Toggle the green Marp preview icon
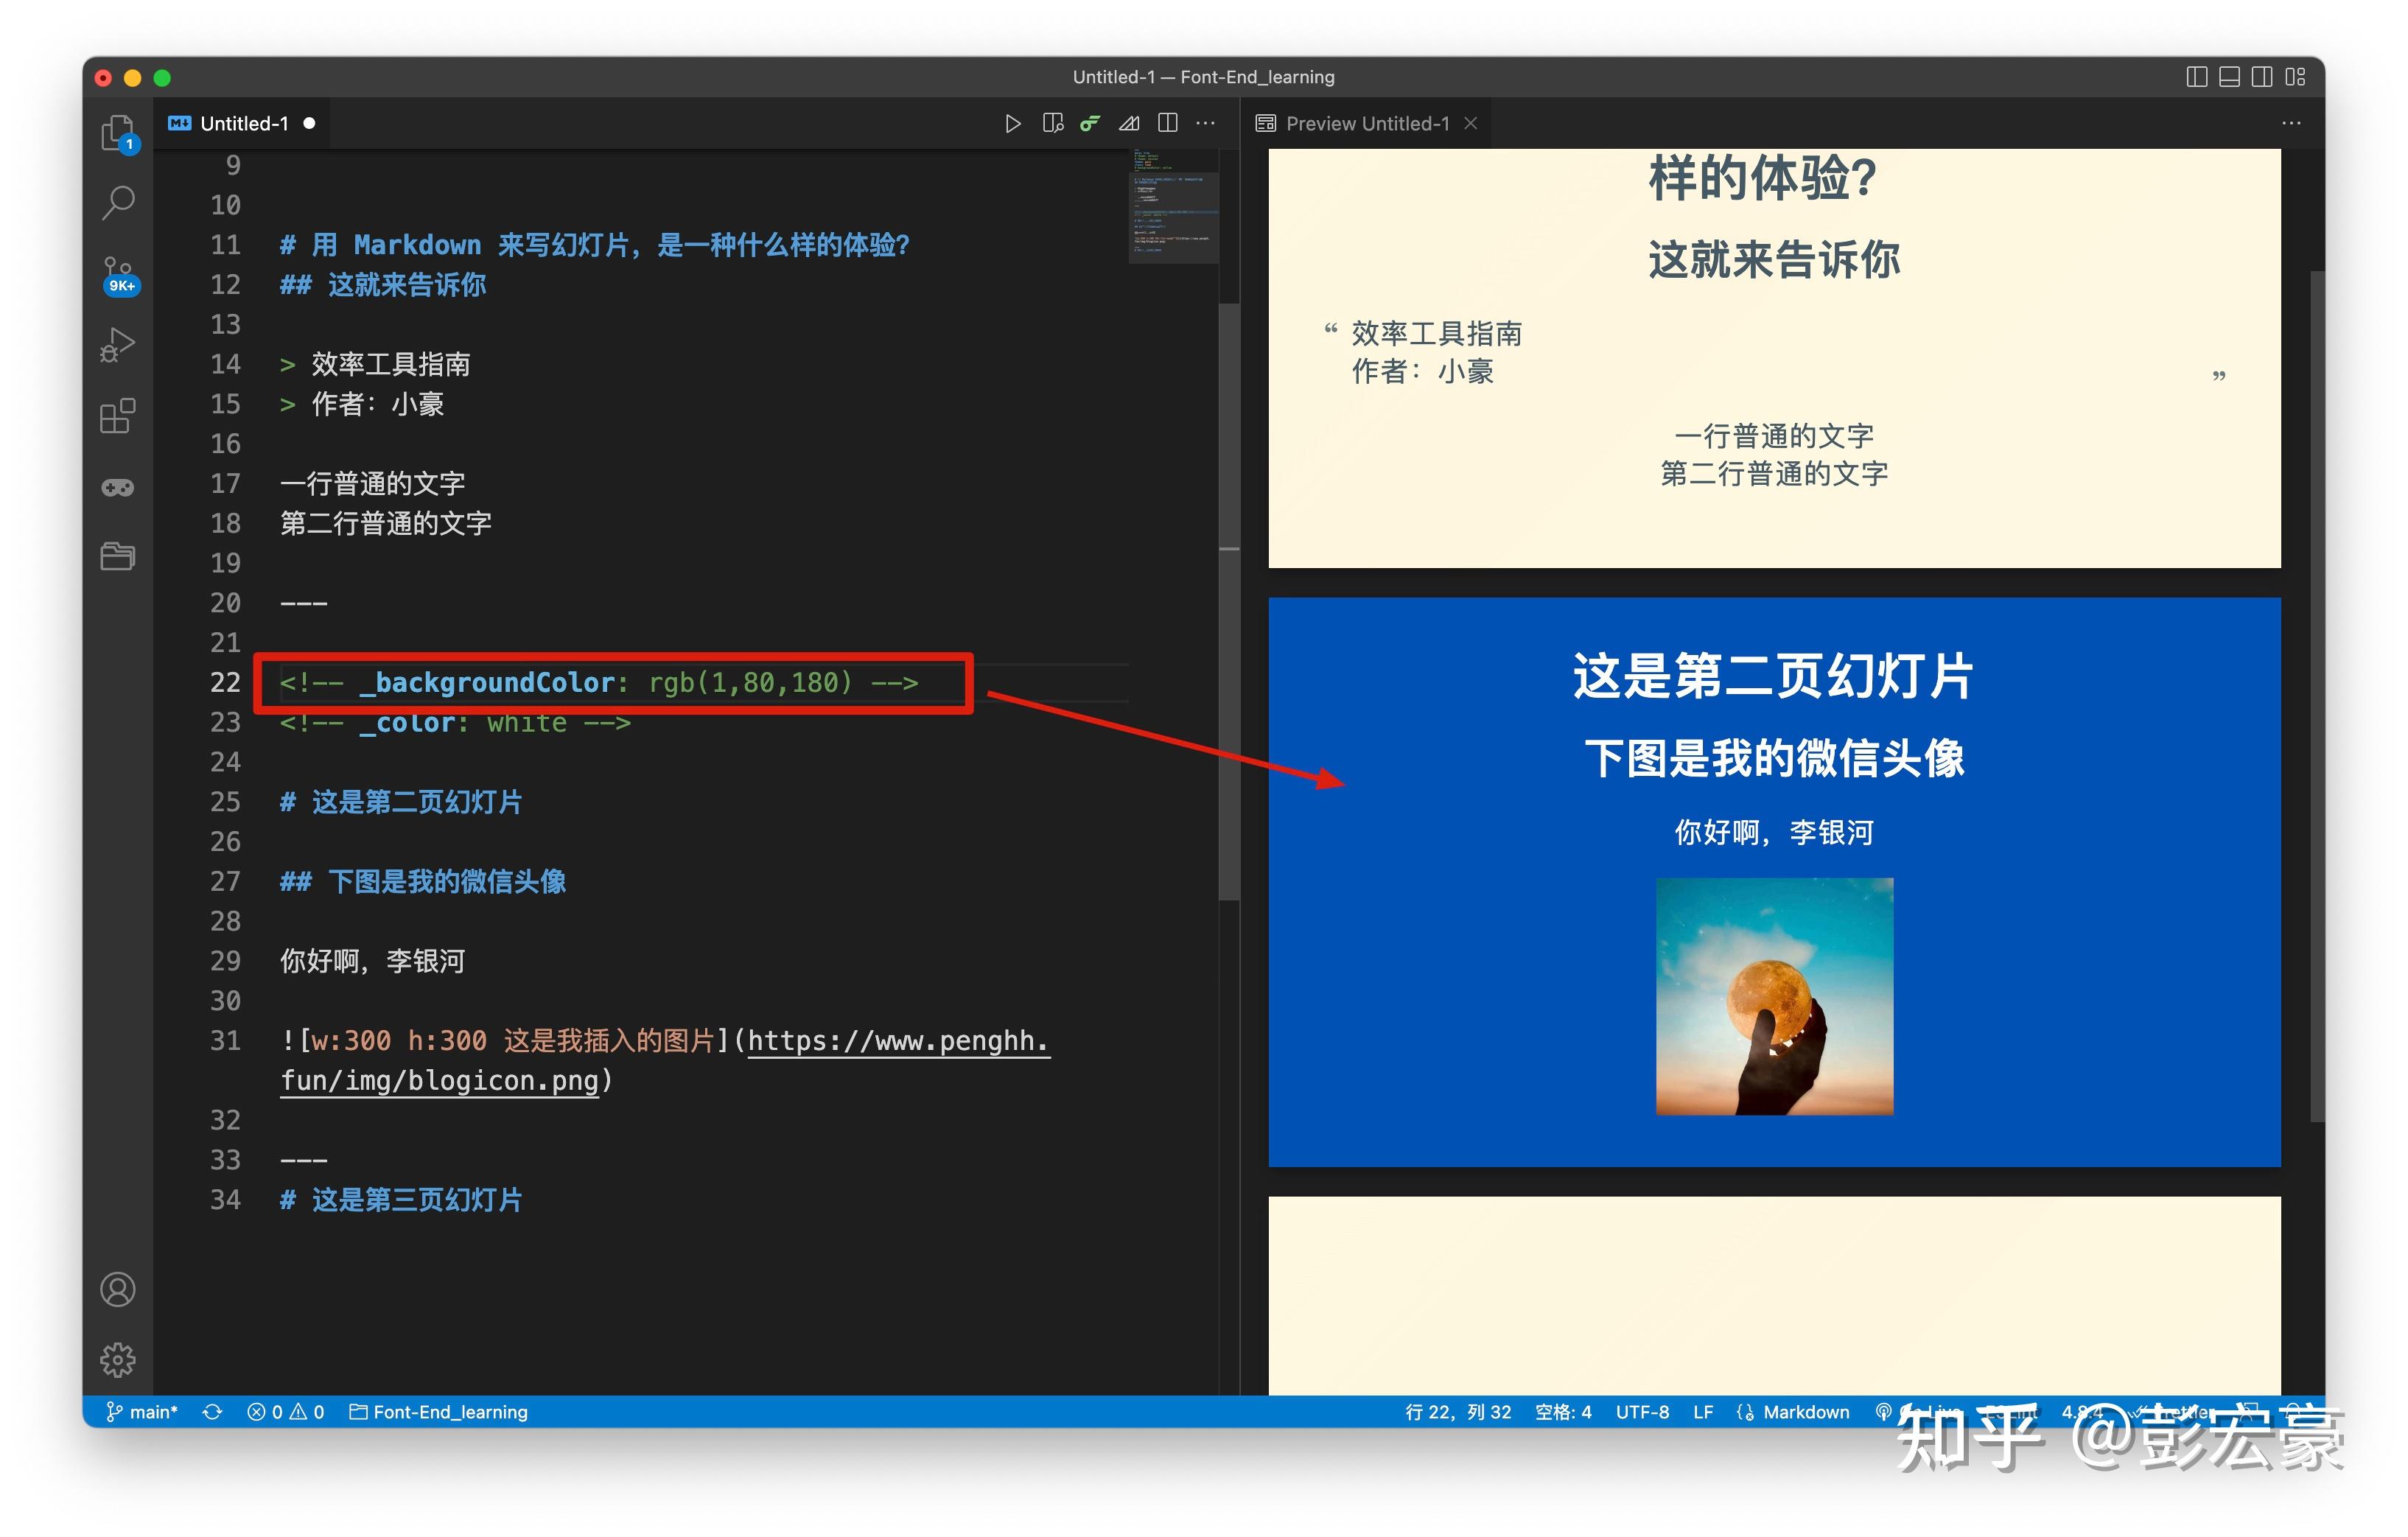 [1090, 123]
